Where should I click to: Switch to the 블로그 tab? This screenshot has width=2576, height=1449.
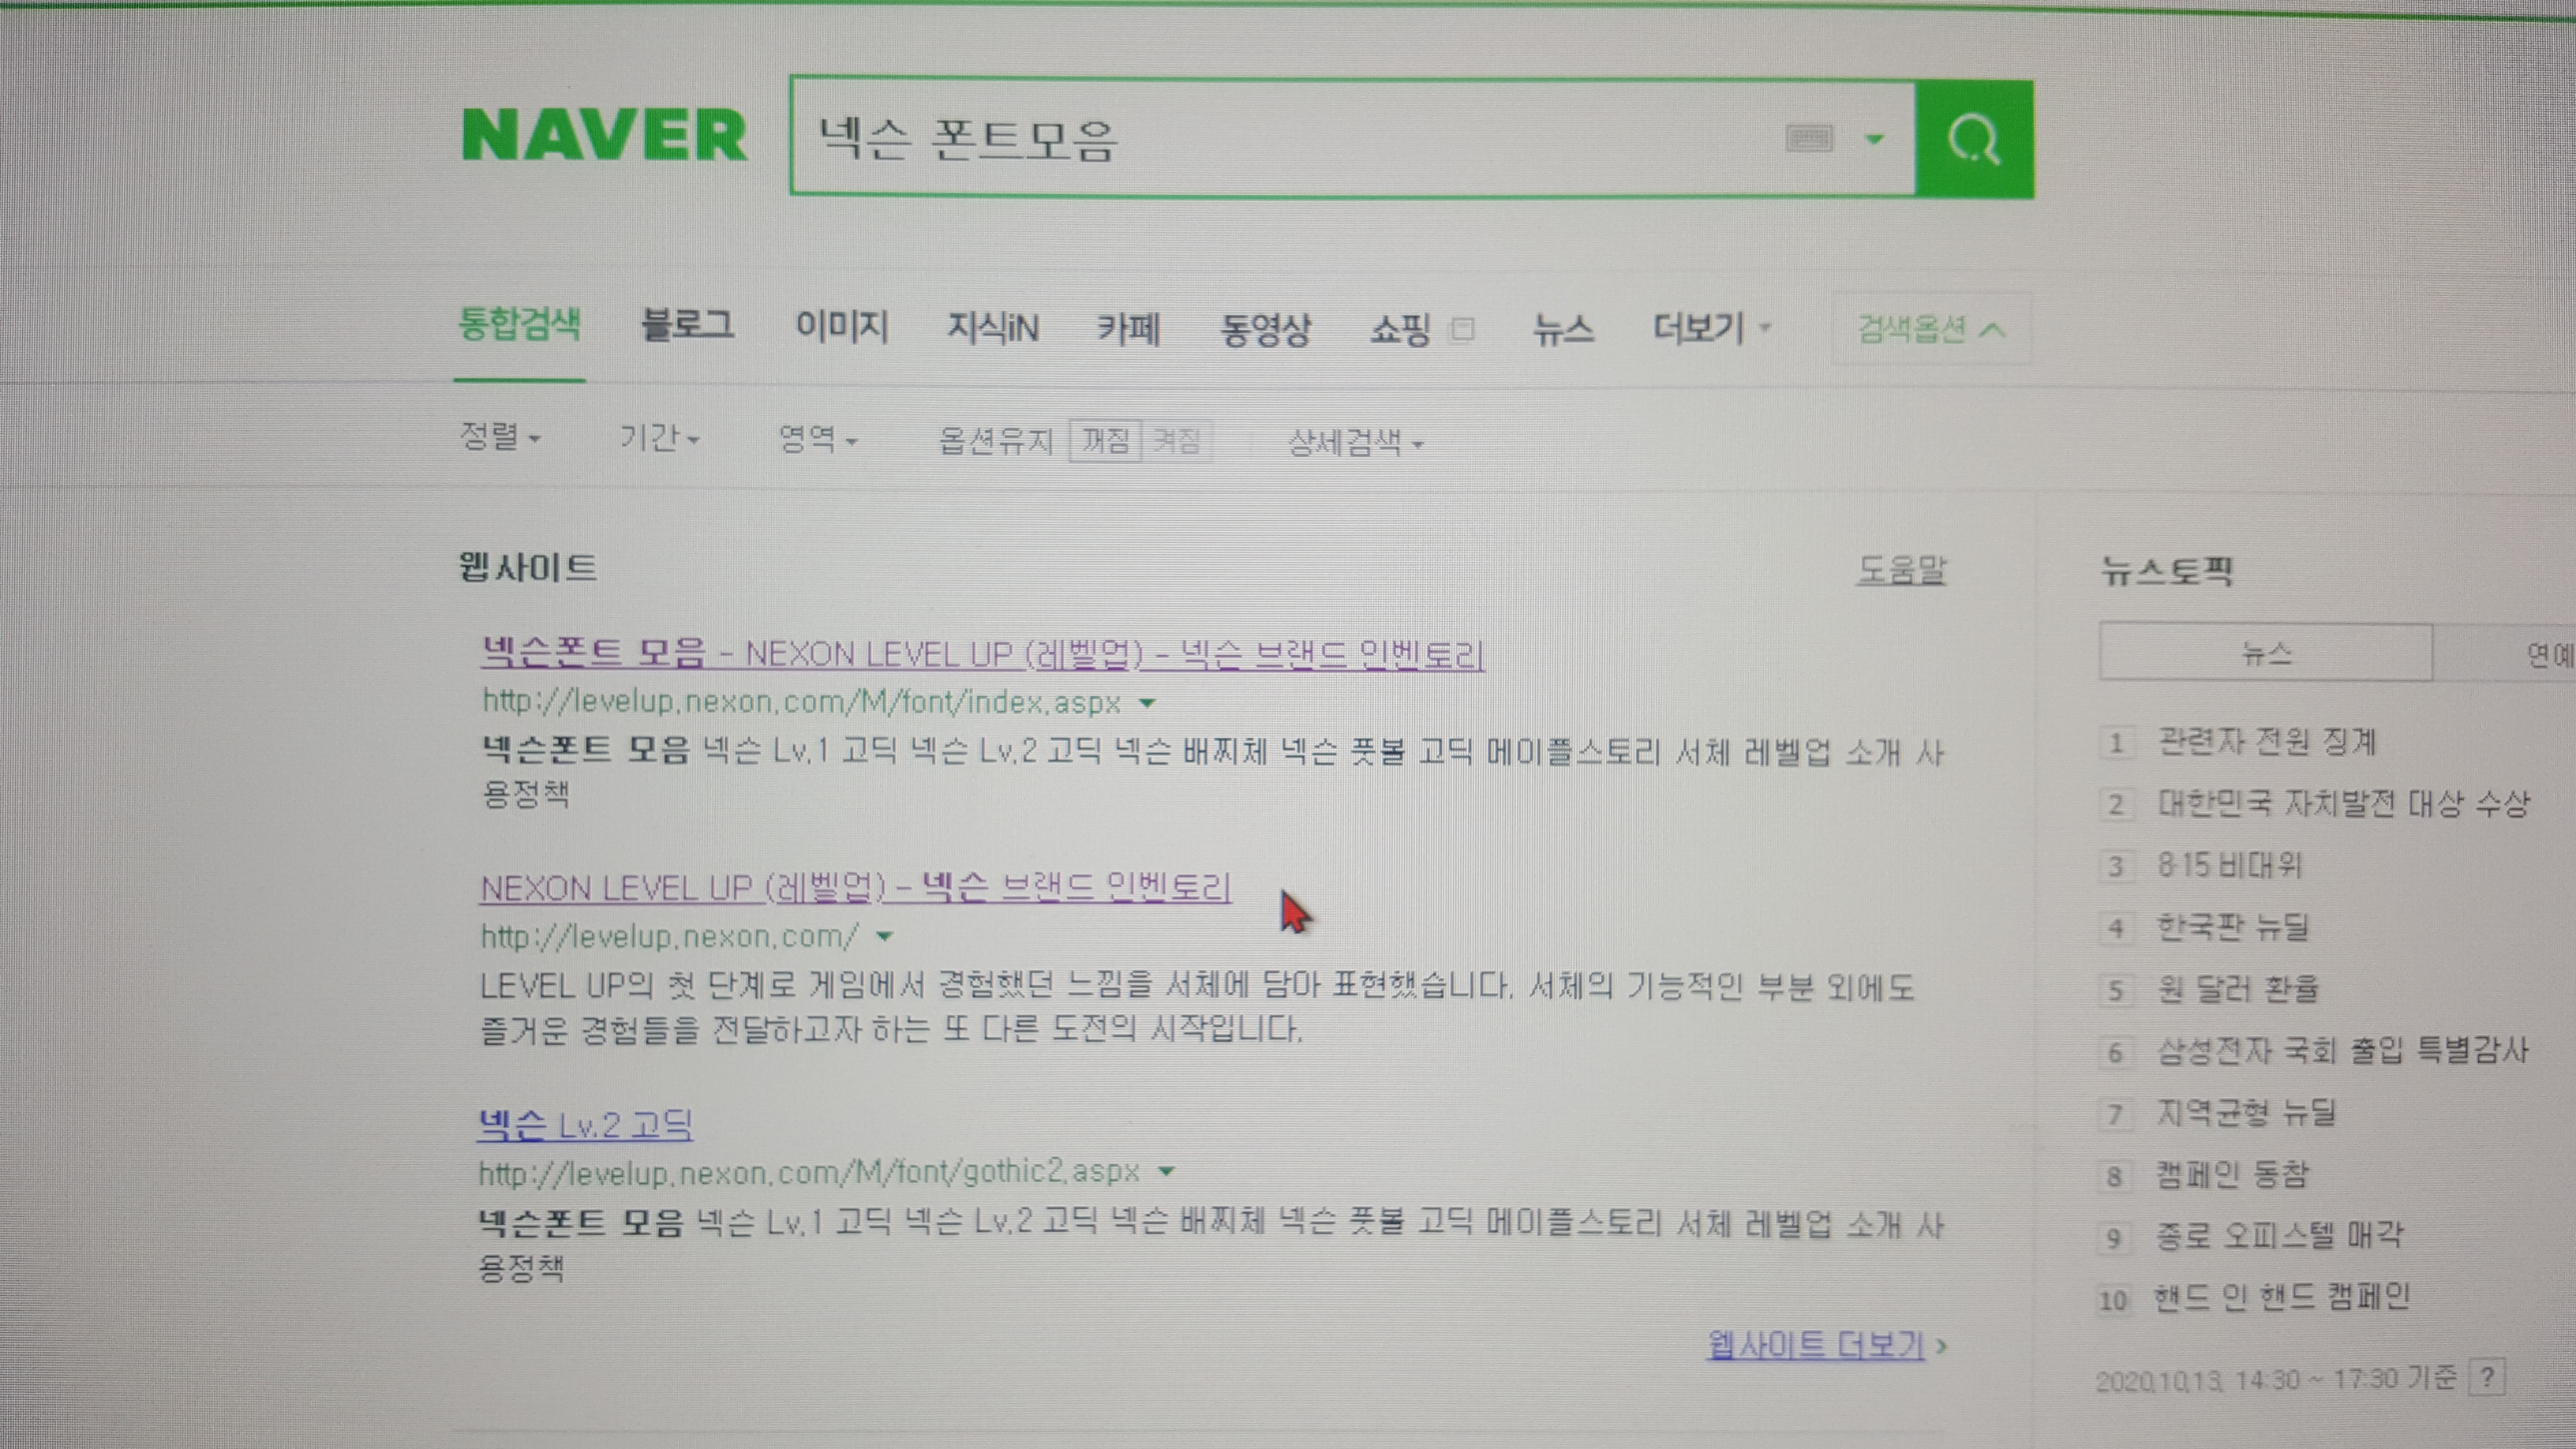687,325
